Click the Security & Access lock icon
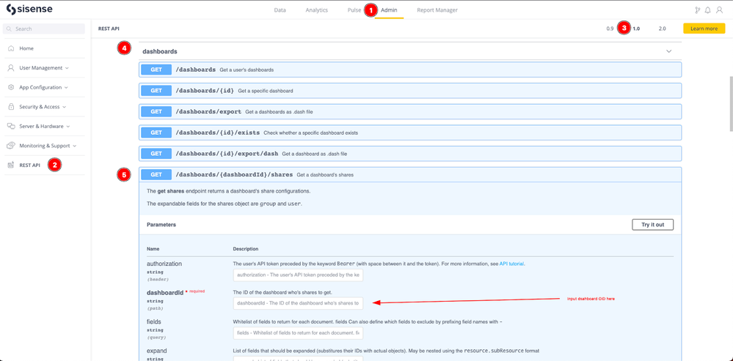 [11, 107]
